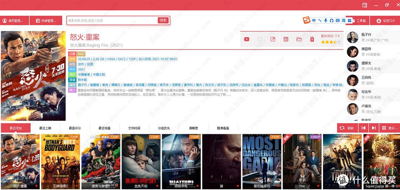400x190 pixels.
Task: Select the 1080P drama series thumbnail
Action: (x=302, y=162)
